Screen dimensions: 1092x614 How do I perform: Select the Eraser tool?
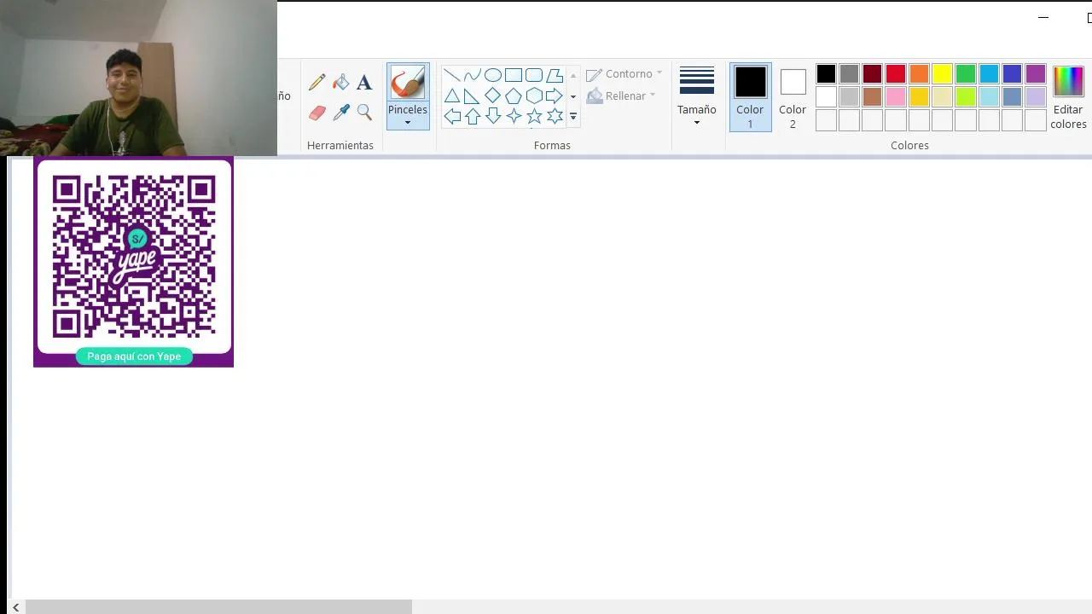coord(317,112)
